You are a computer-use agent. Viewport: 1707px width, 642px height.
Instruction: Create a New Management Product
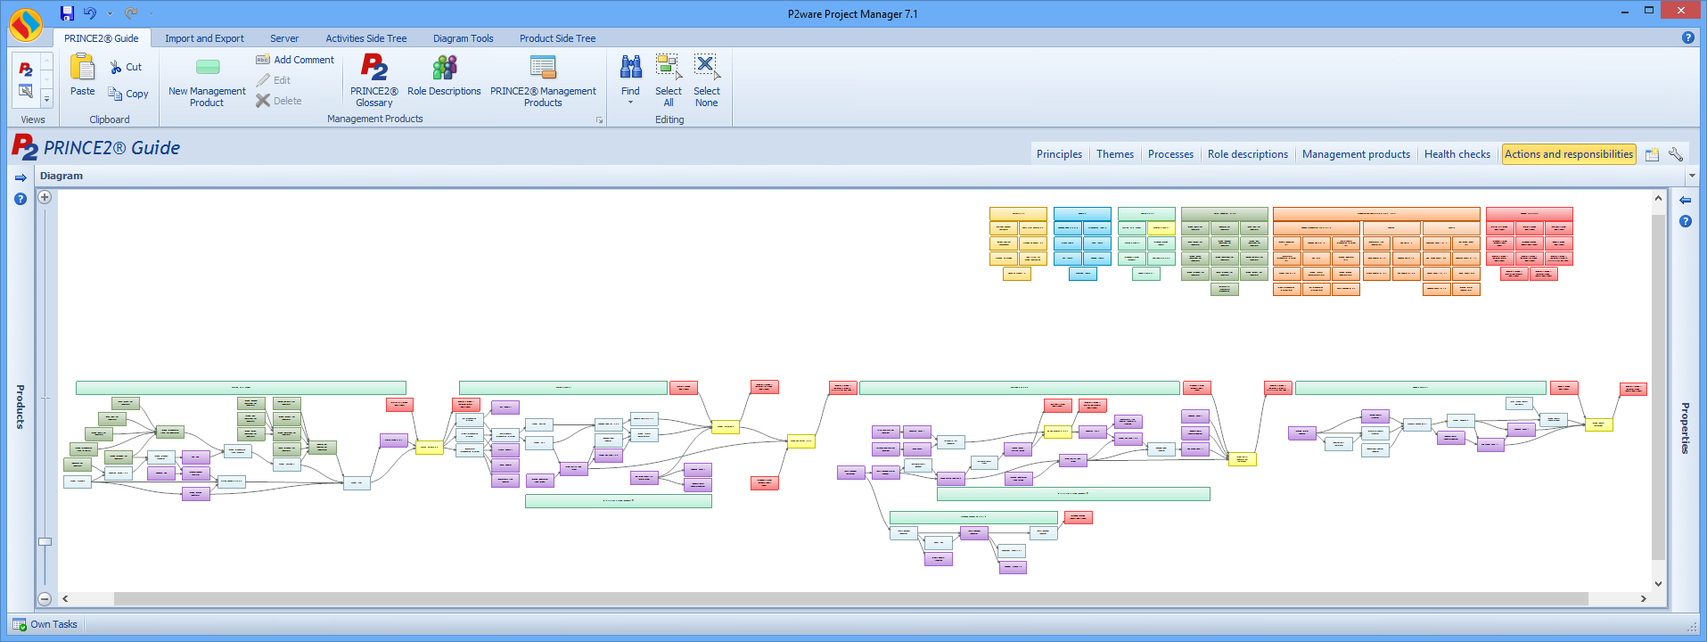[207, 82]
